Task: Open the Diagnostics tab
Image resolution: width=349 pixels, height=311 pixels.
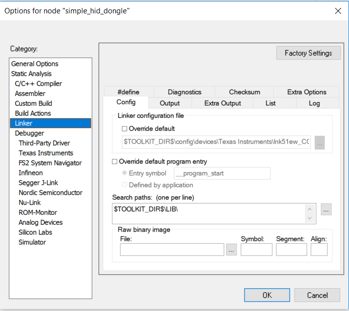Action: tap(185, 92)
